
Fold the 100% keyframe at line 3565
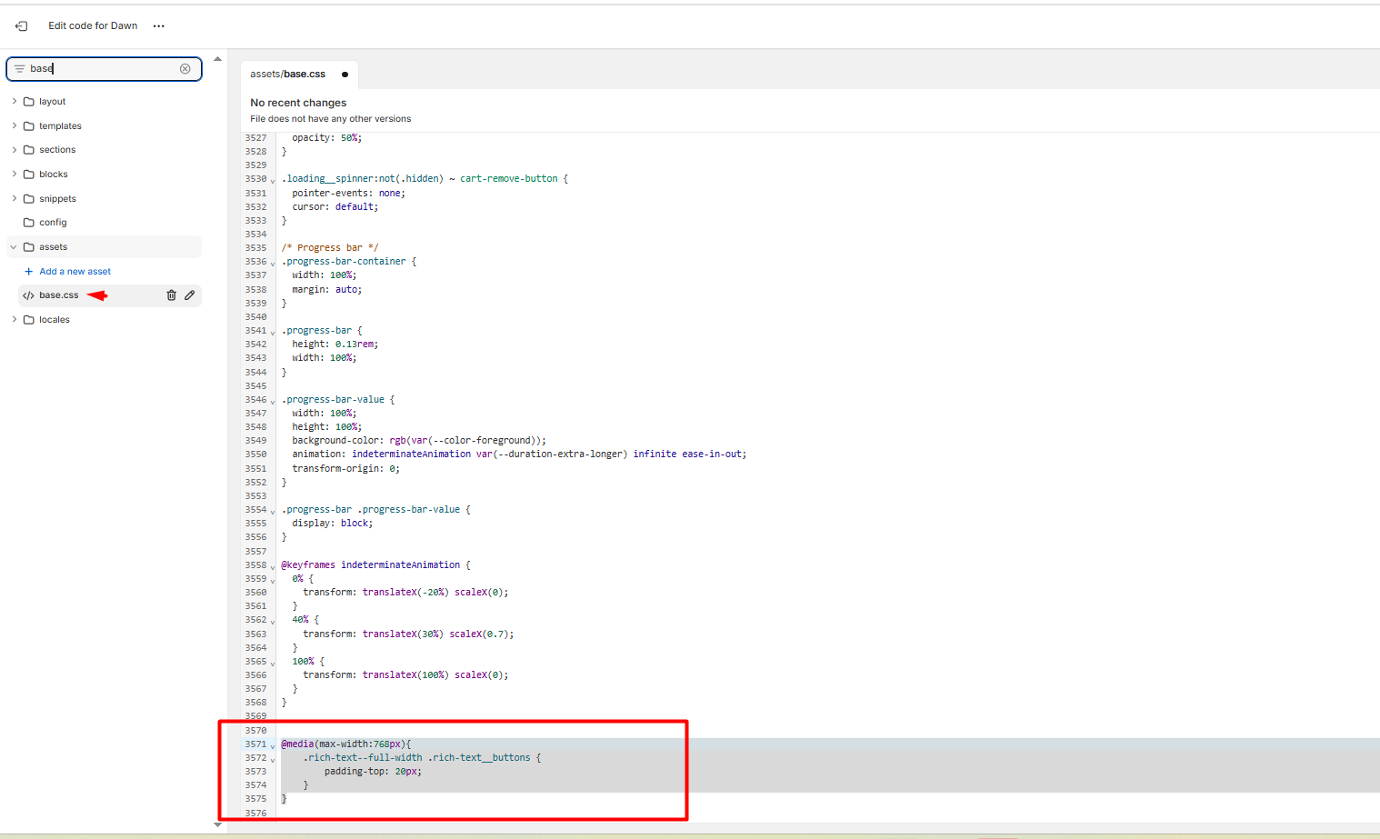pos(273,663)
